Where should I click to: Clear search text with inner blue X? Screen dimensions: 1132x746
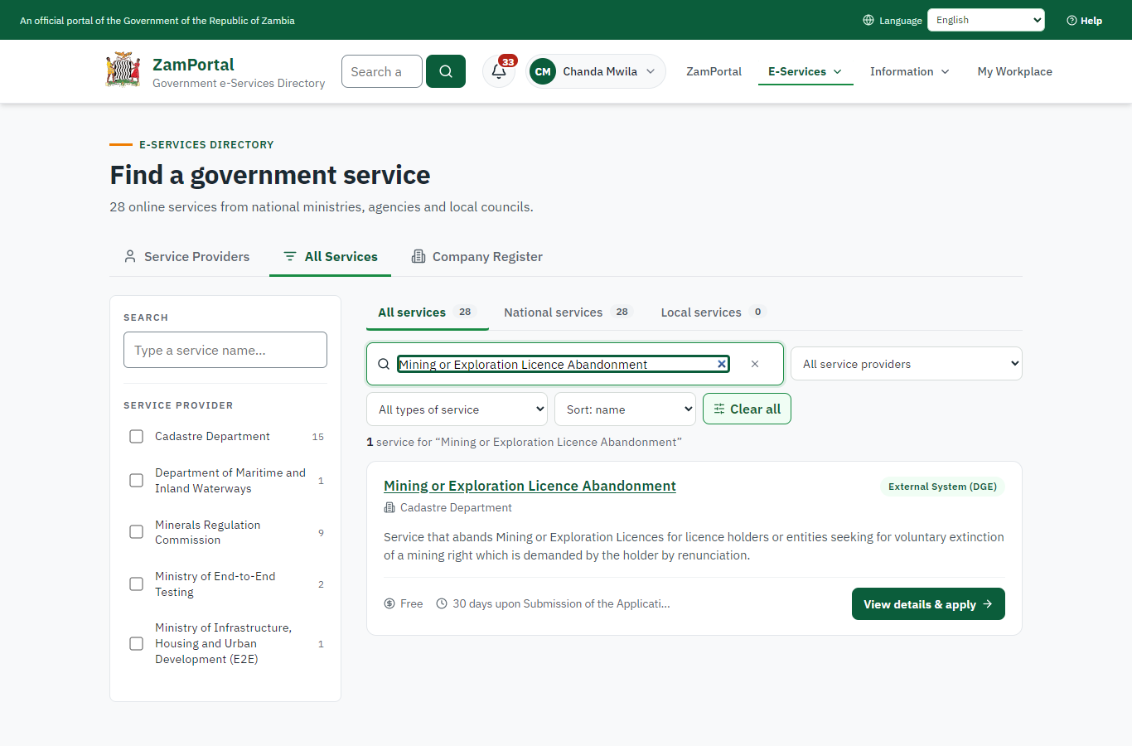[722, 364]
